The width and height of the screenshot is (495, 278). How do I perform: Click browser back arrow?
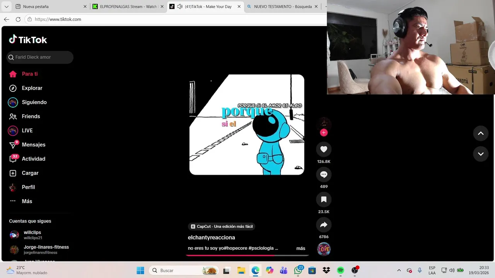(7, 19)
